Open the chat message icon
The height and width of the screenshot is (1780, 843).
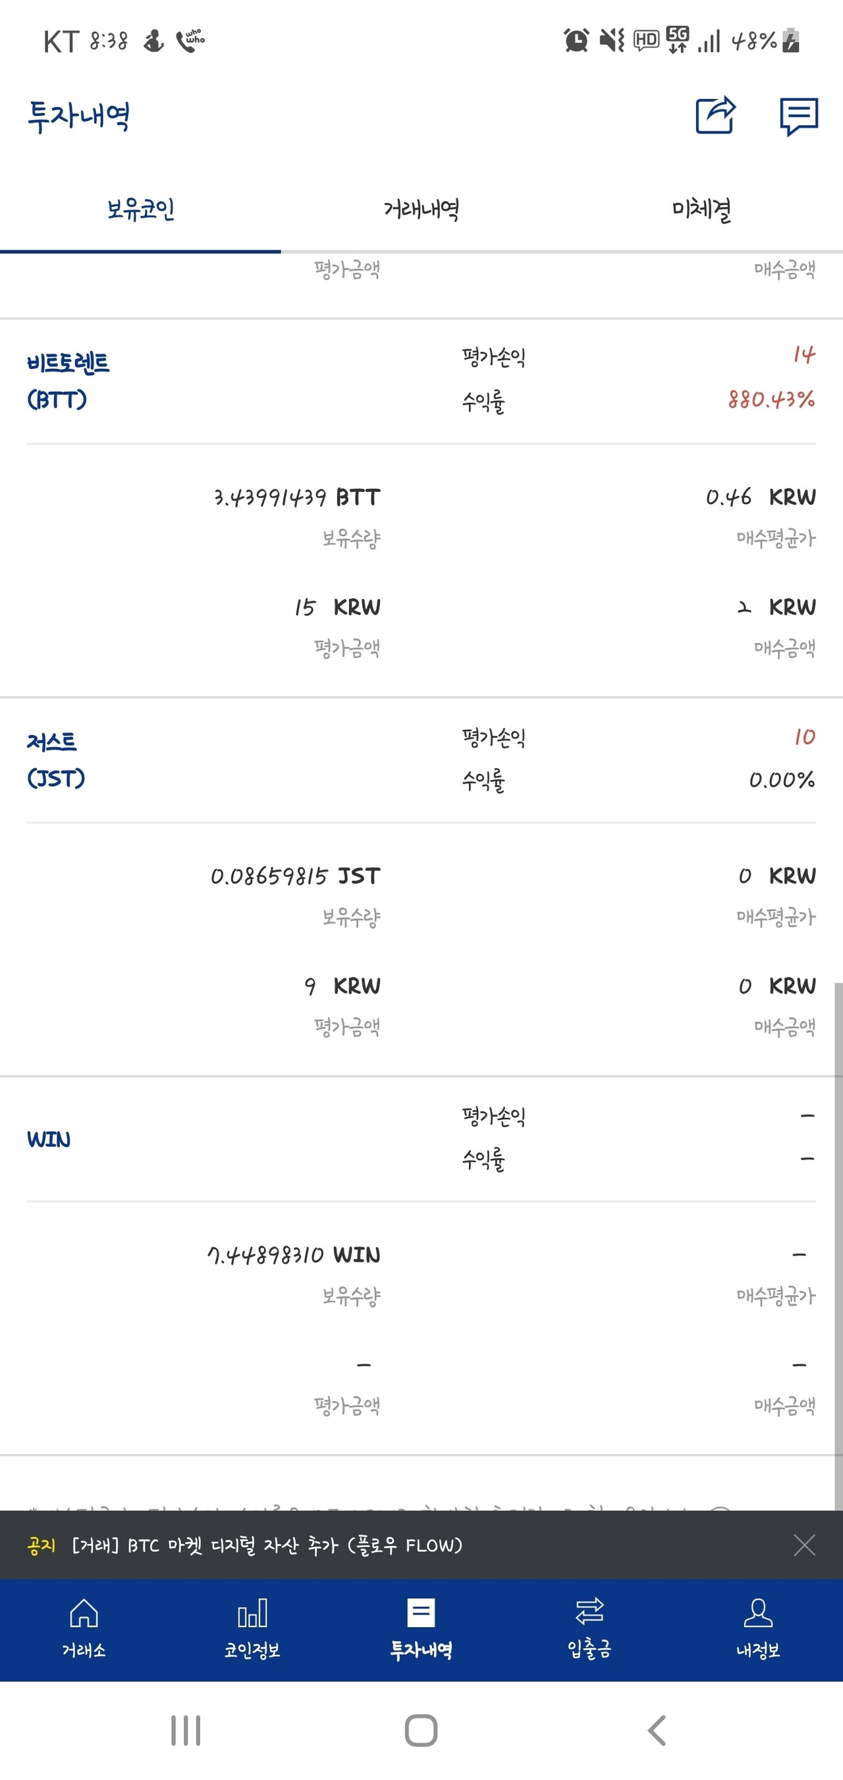(798, 116)
